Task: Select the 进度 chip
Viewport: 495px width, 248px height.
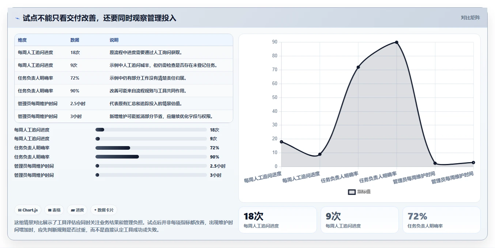Action: tap(77, 210)
